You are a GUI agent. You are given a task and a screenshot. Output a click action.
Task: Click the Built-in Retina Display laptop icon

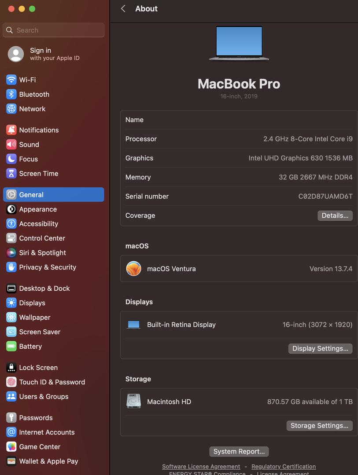pos(133,325)
